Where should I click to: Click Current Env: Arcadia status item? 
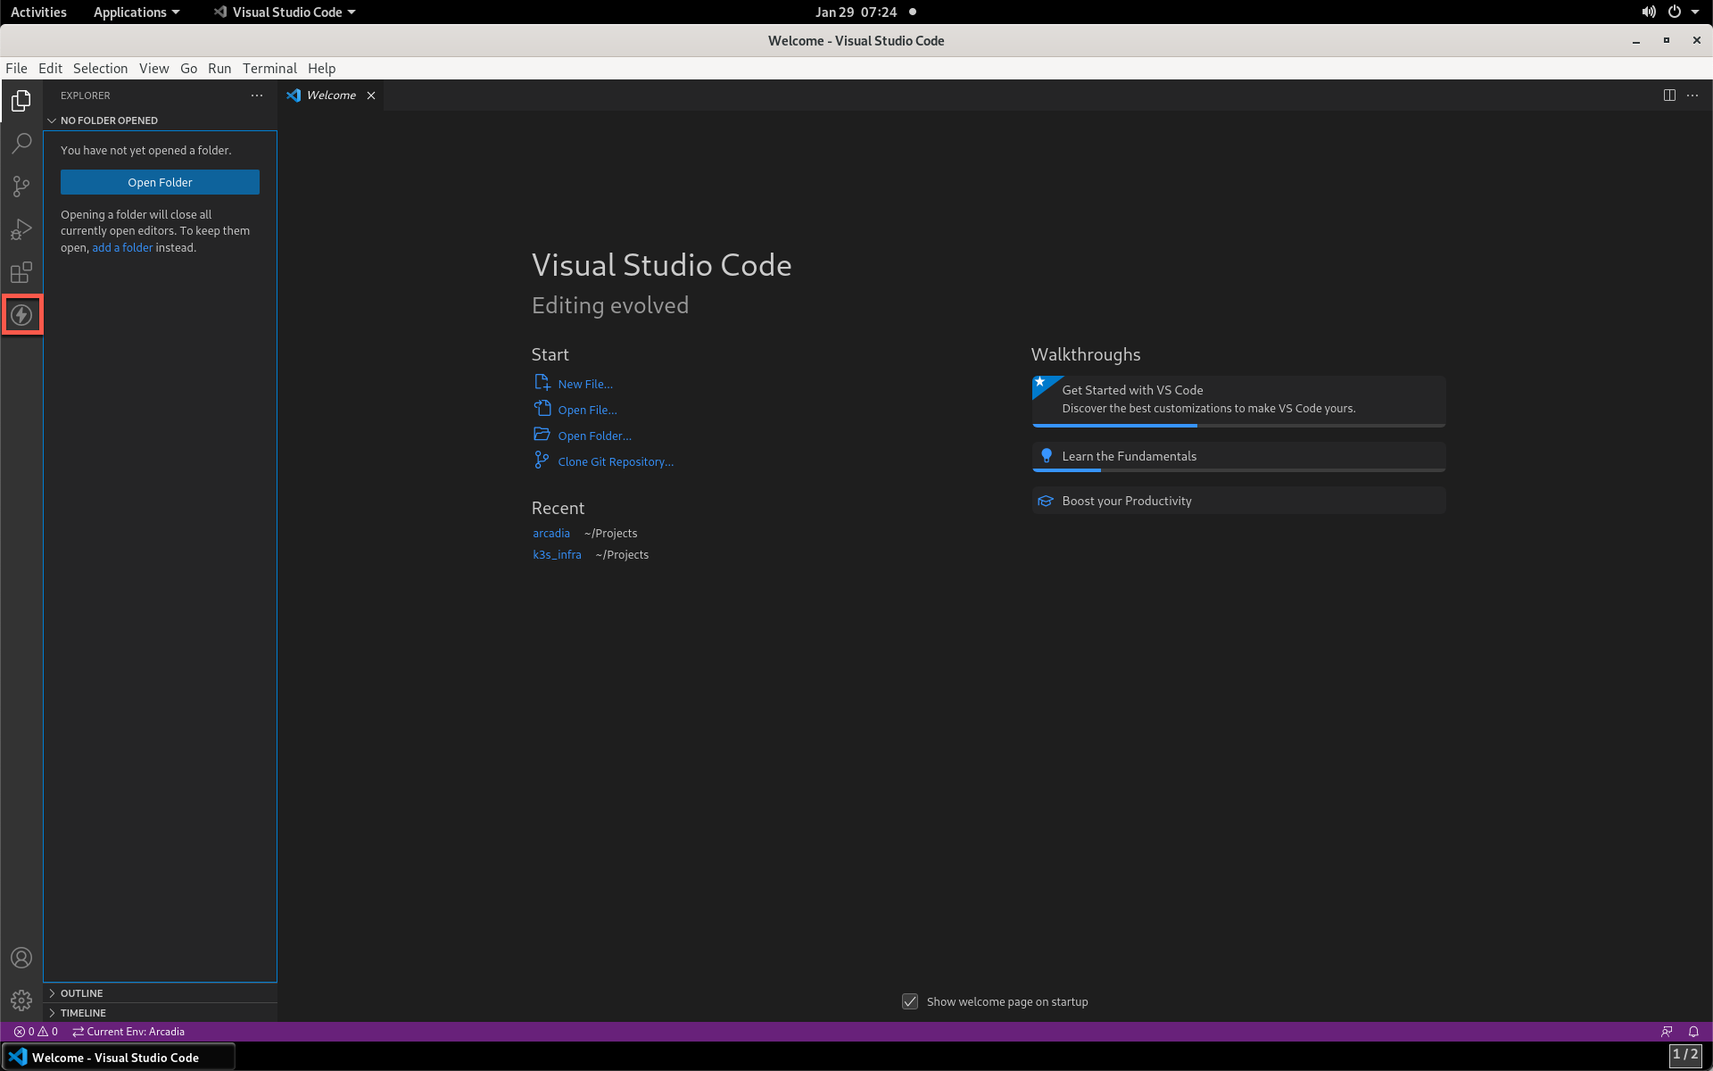(128, 1032)
